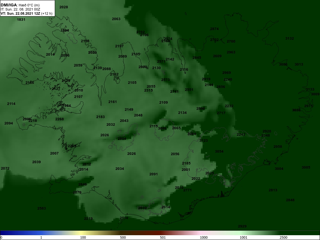
Task: Click the map value 1831
Action: pyautogui.click(x=21, y=20)
